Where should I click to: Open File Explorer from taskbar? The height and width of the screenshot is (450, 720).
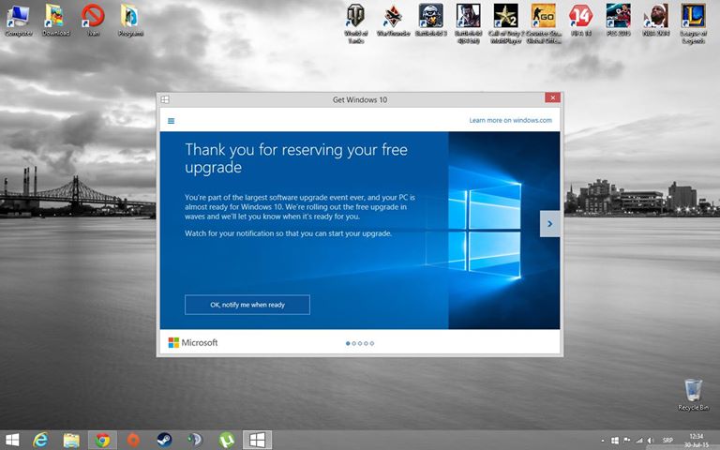pos(71,440)
